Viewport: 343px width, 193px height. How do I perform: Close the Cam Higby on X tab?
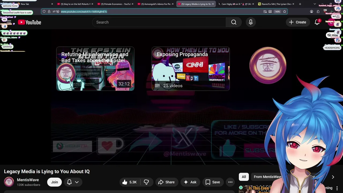coord(253,4)
